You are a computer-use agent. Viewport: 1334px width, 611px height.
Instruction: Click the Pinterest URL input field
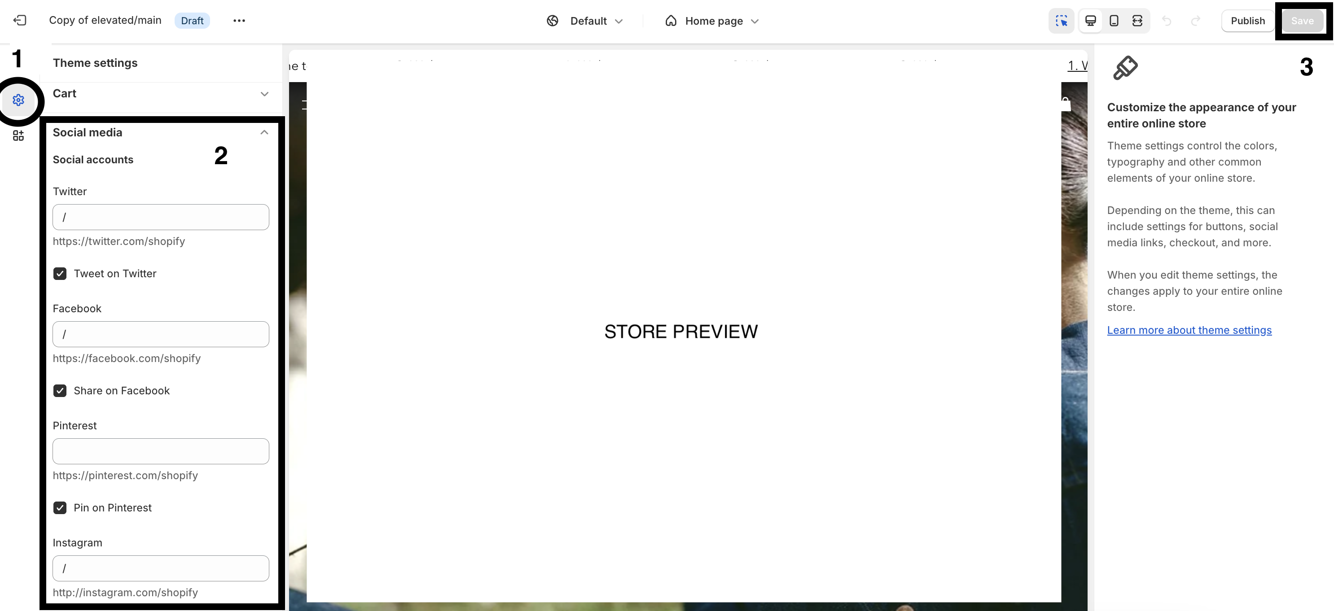point(161,451)
